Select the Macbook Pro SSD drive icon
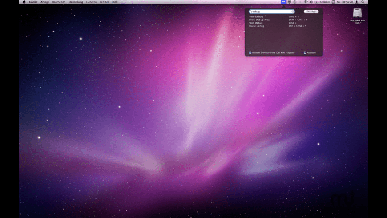Image resolution: width=387 pixels, height=218 pixels. pyautogui.click(x=357, y=14)
